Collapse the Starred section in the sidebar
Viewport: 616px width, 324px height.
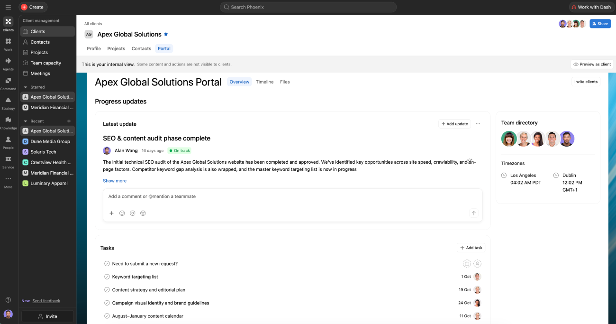coord(26,87)
